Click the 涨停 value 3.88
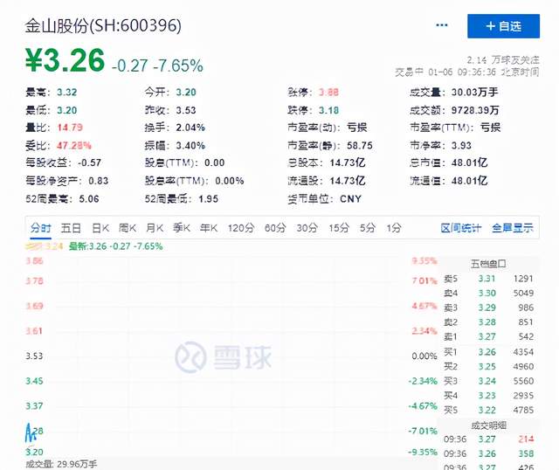Screen dimensions: 559x470 pos(328,93)
